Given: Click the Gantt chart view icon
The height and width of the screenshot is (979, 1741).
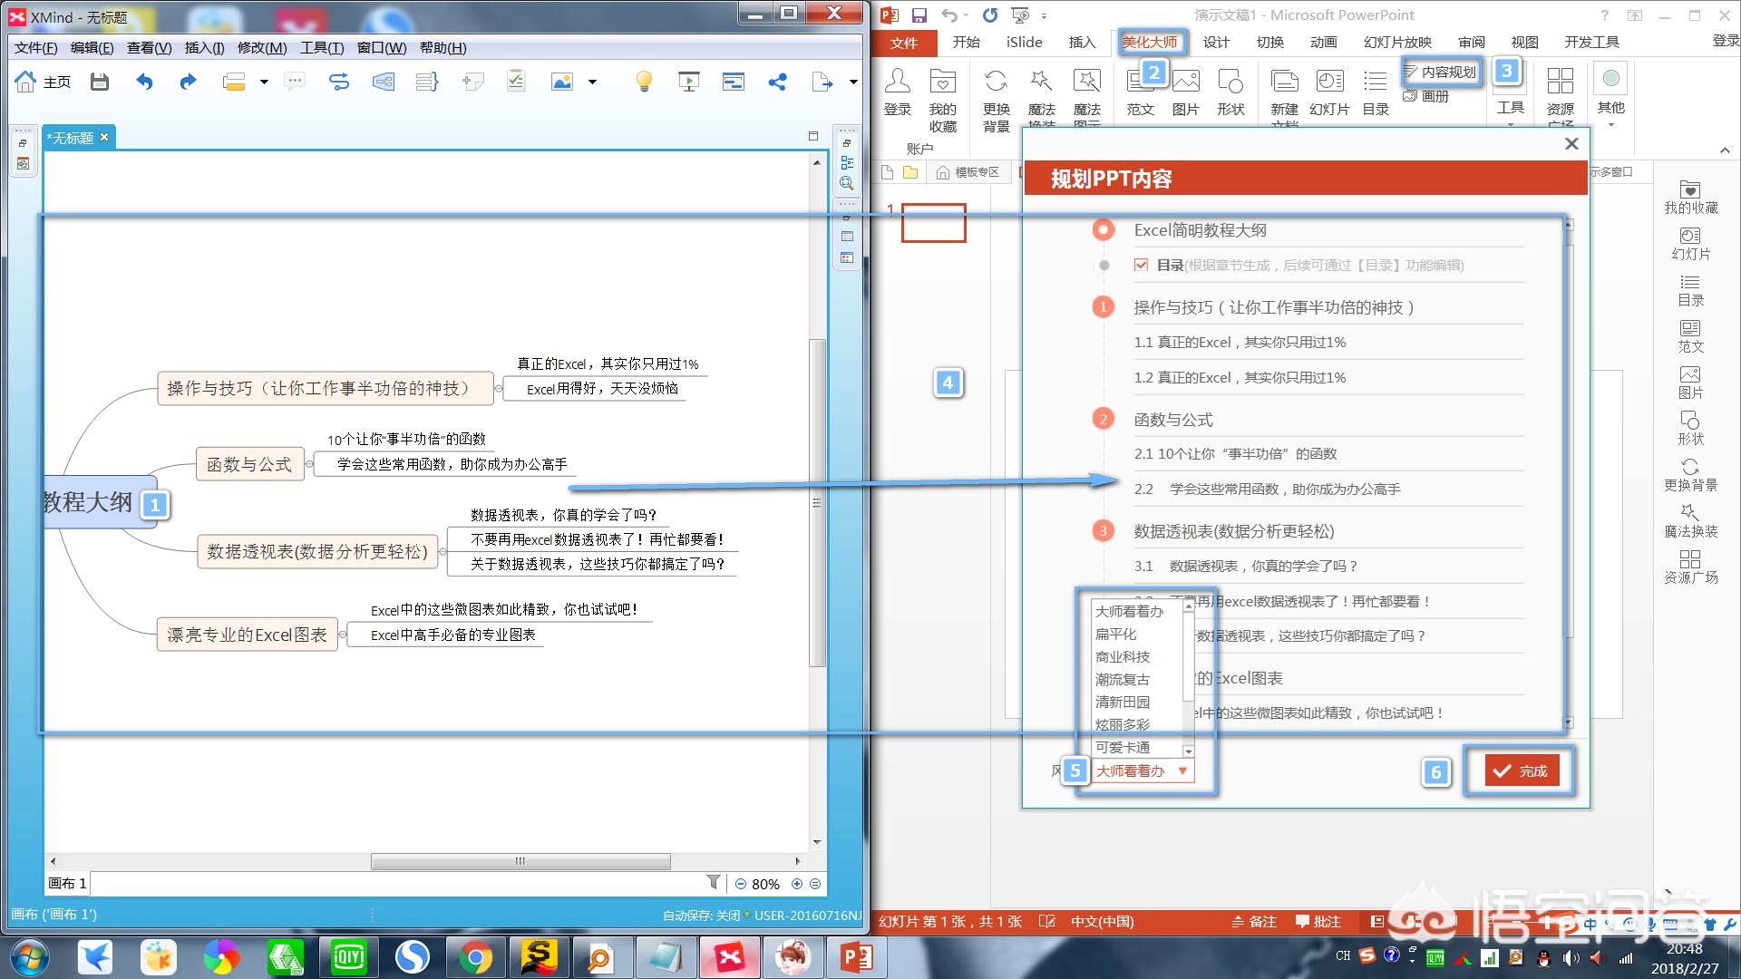Looking at the screenshot, I should (x=734, y=82).
